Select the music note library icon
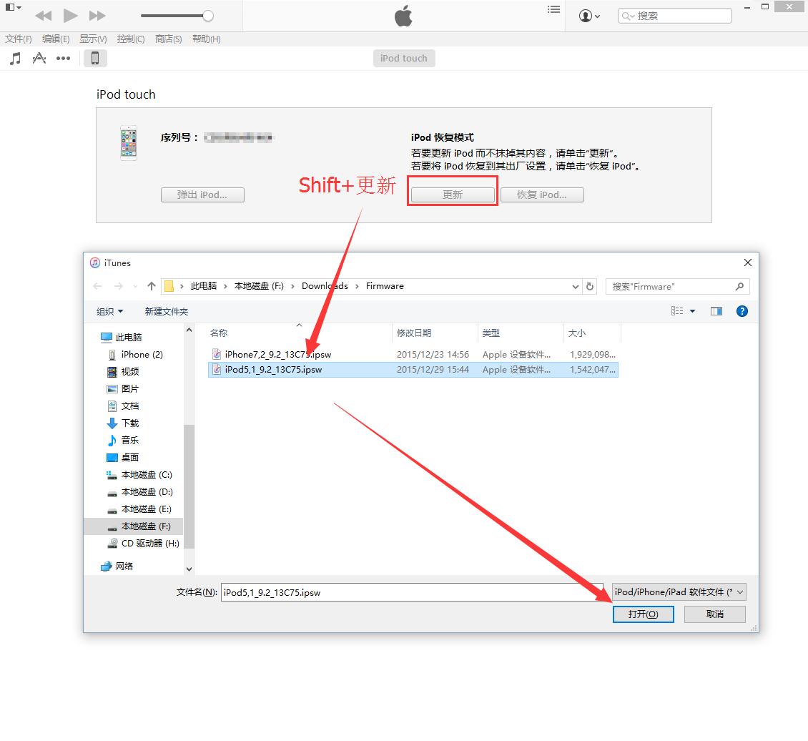The height and width of the screenshot is (741, 808). (x=16, y=58)
